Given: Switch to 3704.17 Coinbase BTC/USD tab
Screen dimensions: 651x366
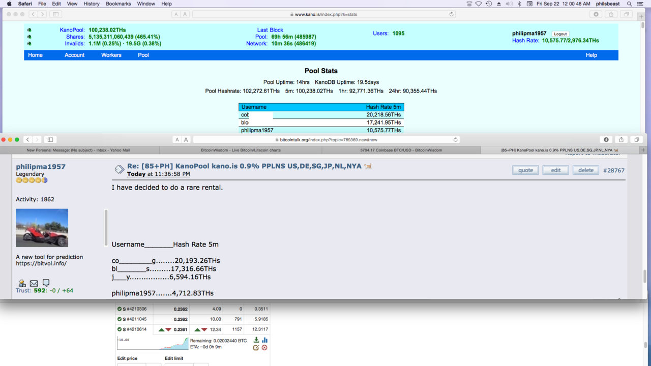Looking at the screenshot, I should pos(401,150).
